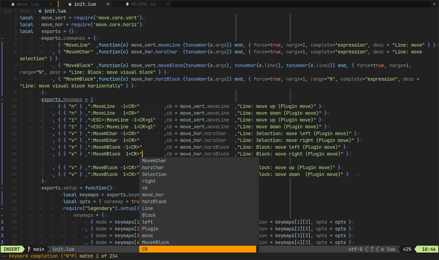This screenshot has height=260, width=439.
Task: Click the git branch icon in statusline
Action: (x=29, y=249)
